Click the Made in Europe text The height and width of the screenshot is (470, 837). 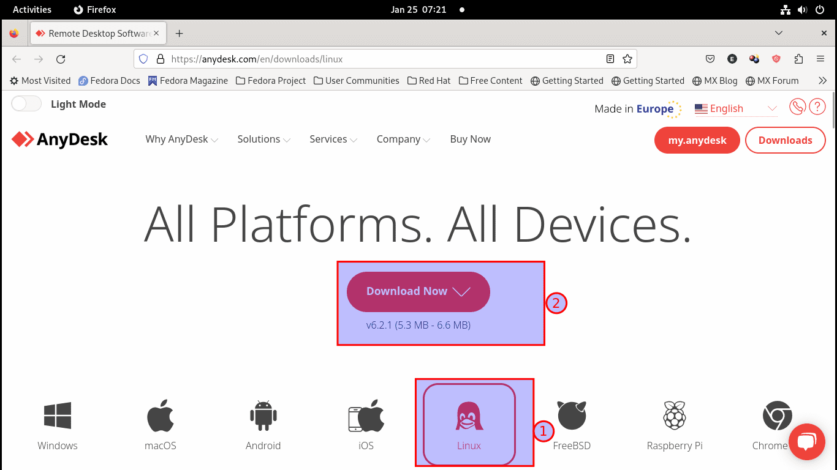tap(634, 109)
